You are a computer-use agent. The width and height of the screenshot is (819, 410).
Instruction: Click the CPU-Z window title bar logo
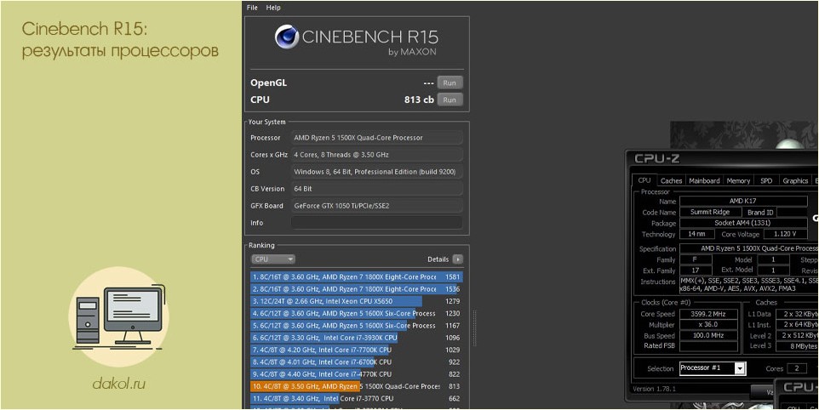pyautogui.click(x=656, y=158)
